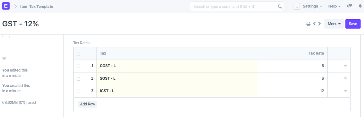Image resolution: width=364 pixels, height=117 pixels.
Task: Open the Settings menu
Action: pos(312,6)
